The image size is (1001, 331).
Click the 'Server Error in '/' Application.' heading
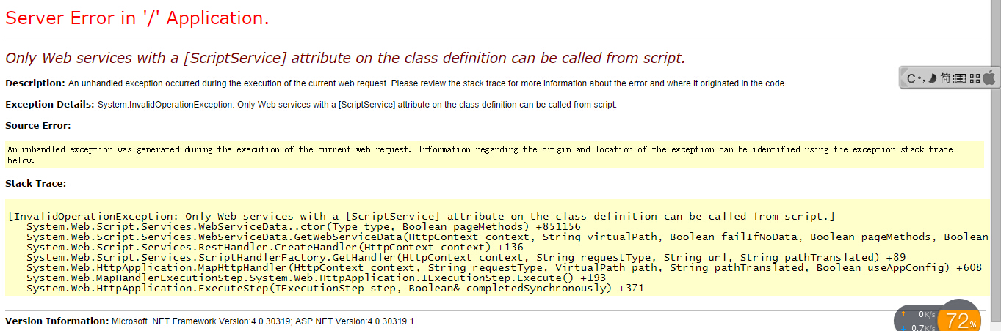137,18
